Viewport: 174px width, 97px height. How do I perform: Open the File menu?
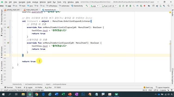6,2
